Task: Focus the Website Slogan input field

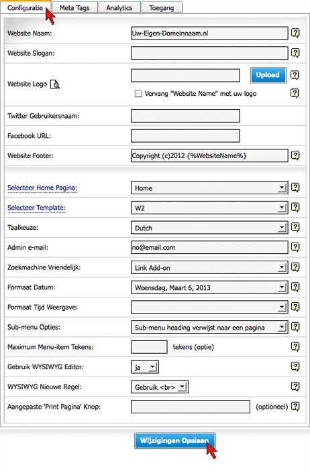Action: [209, 53]
